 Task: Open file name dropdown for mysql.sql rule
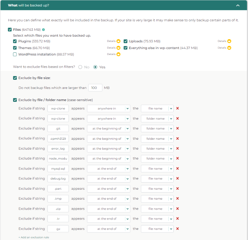point(157,169)
